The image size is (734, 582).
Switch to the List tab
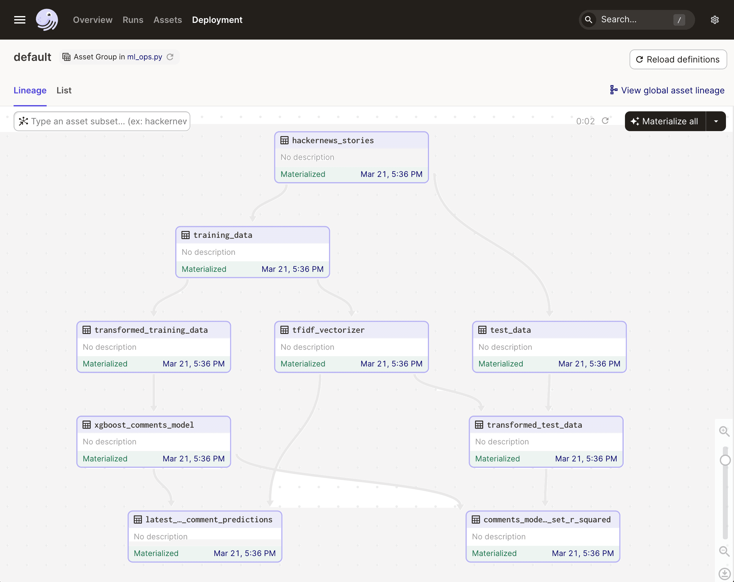click(64, 90)
